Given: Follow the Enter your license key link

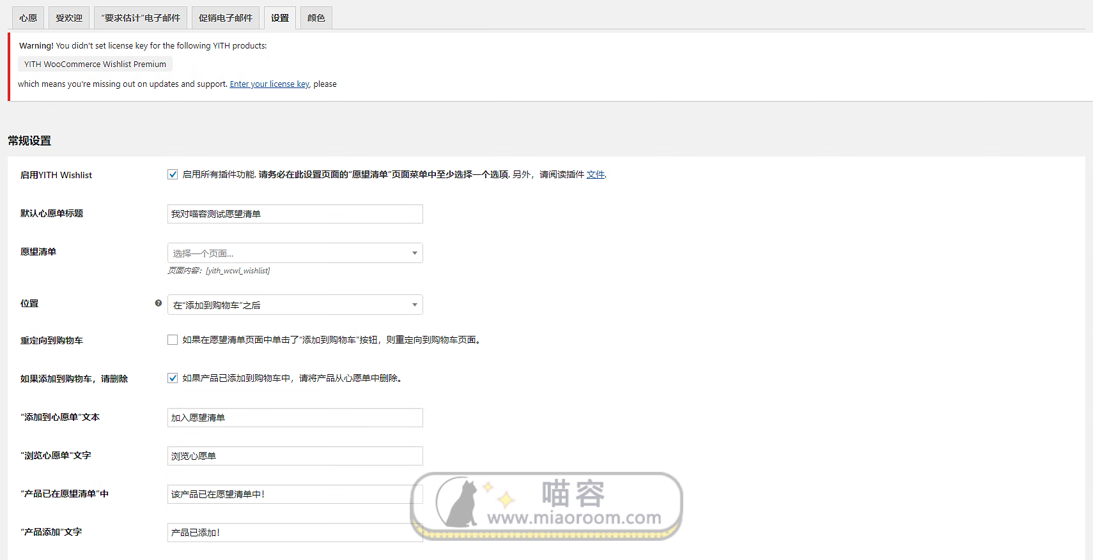Looking at the screenshot, I should click(270, 84).
